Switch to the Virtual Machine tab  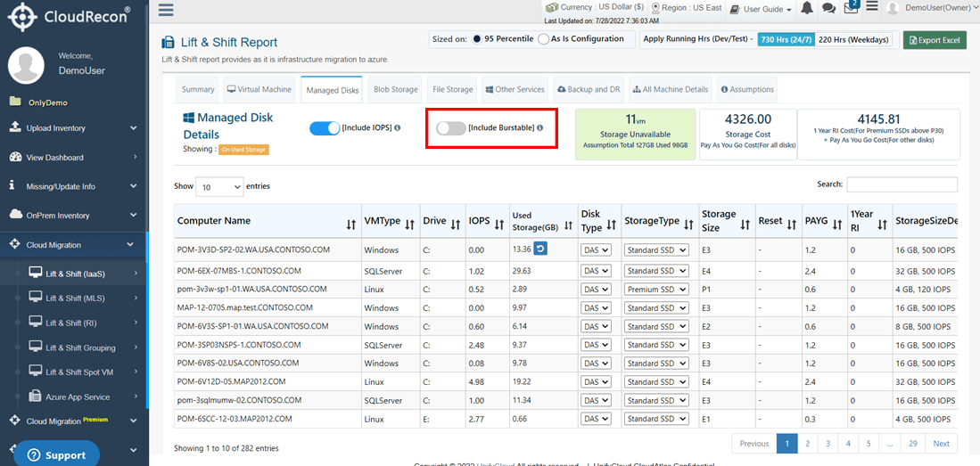coord(259,89)
